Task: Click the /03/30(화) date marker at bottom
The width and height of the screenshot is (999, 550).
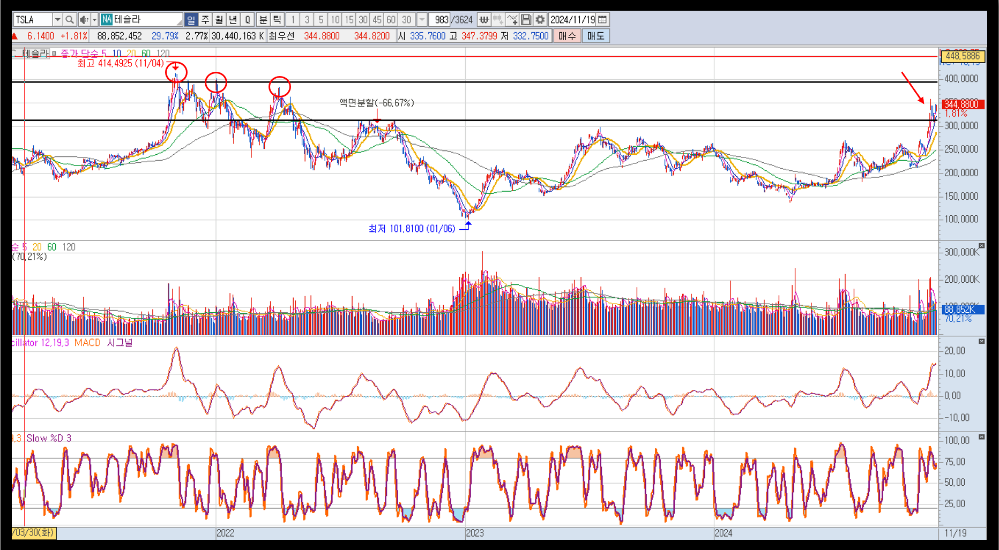Action: [33, 533]
